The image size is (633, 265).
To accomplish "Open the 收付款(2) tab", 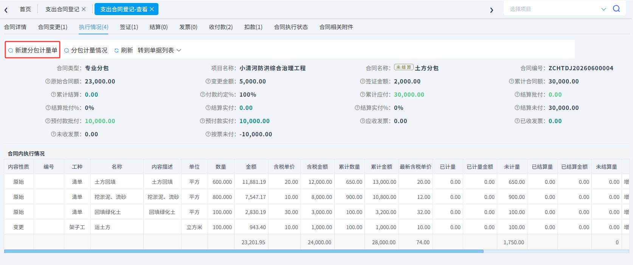I will pos(221,27).
